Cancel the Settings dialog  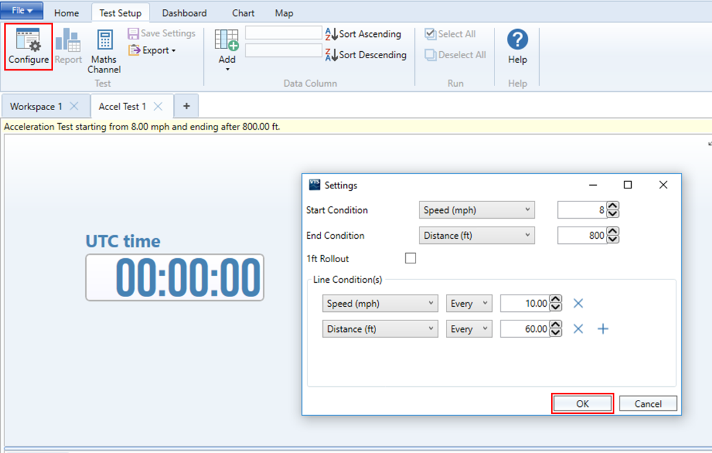(648, 404)
